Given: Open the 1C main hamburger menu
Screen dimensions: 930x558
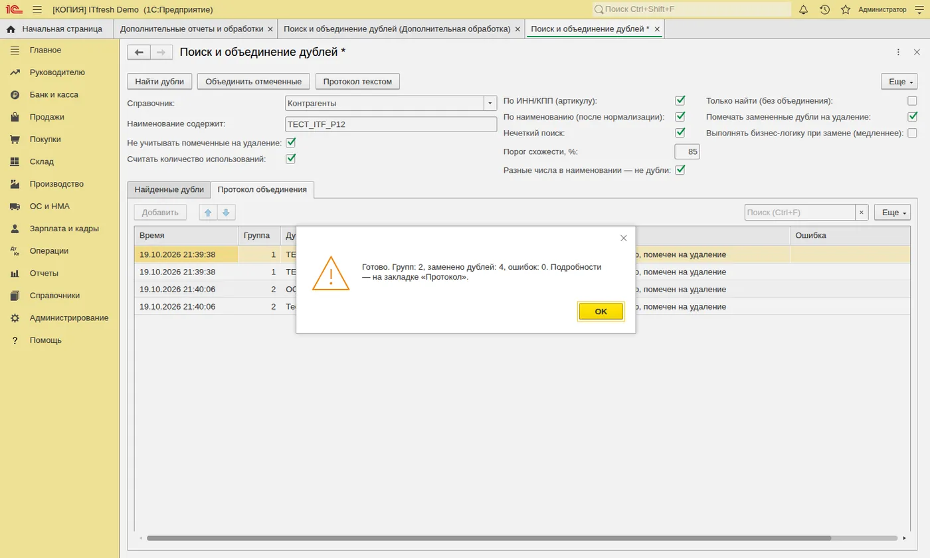Looking at the screenshot, I should [x=37, y=9].
